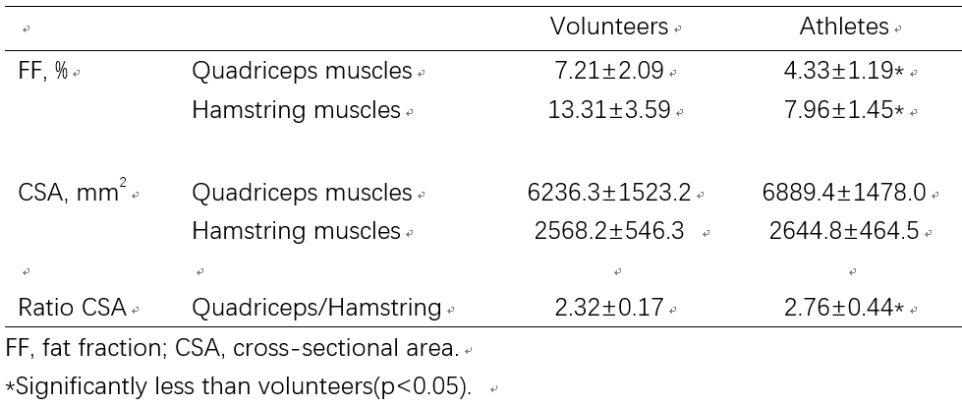Select the CSA, mm² row label

(x=70, y=193)
